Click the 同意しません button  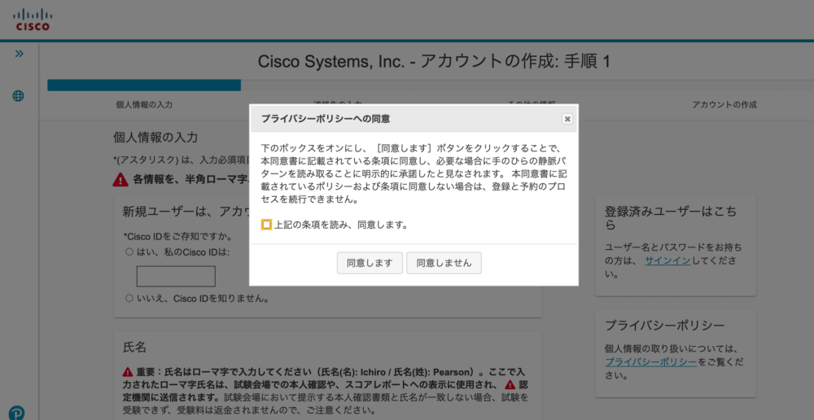[444, 263]
